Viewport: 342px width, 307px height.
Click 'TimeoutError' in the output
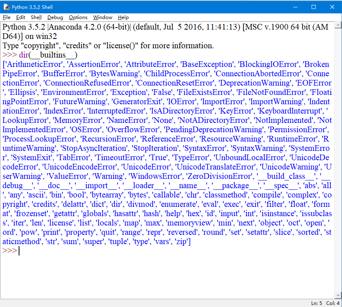[x=120, y=158]
